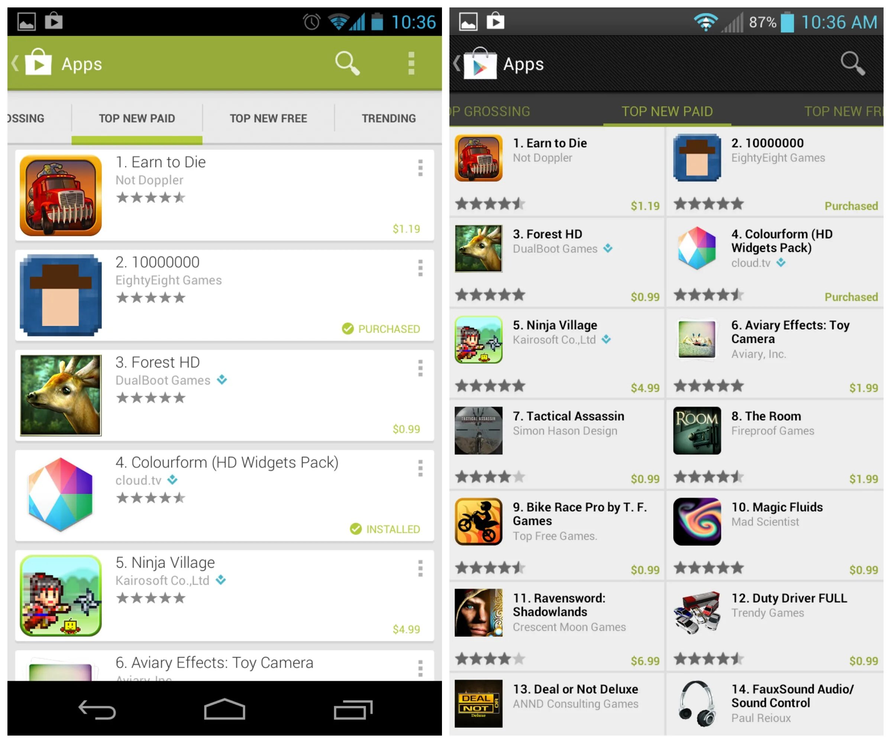891x743 pixels.
Task: Tap the overflow menu on Earn to Die
Action: (x=422, y=169)
